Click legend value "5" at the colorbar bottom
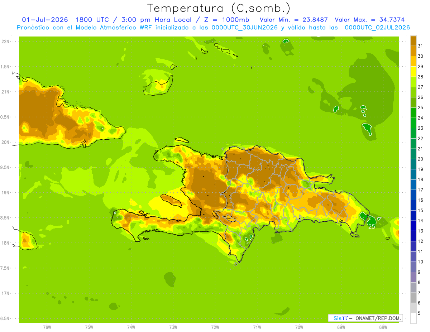 click(419, 313)
